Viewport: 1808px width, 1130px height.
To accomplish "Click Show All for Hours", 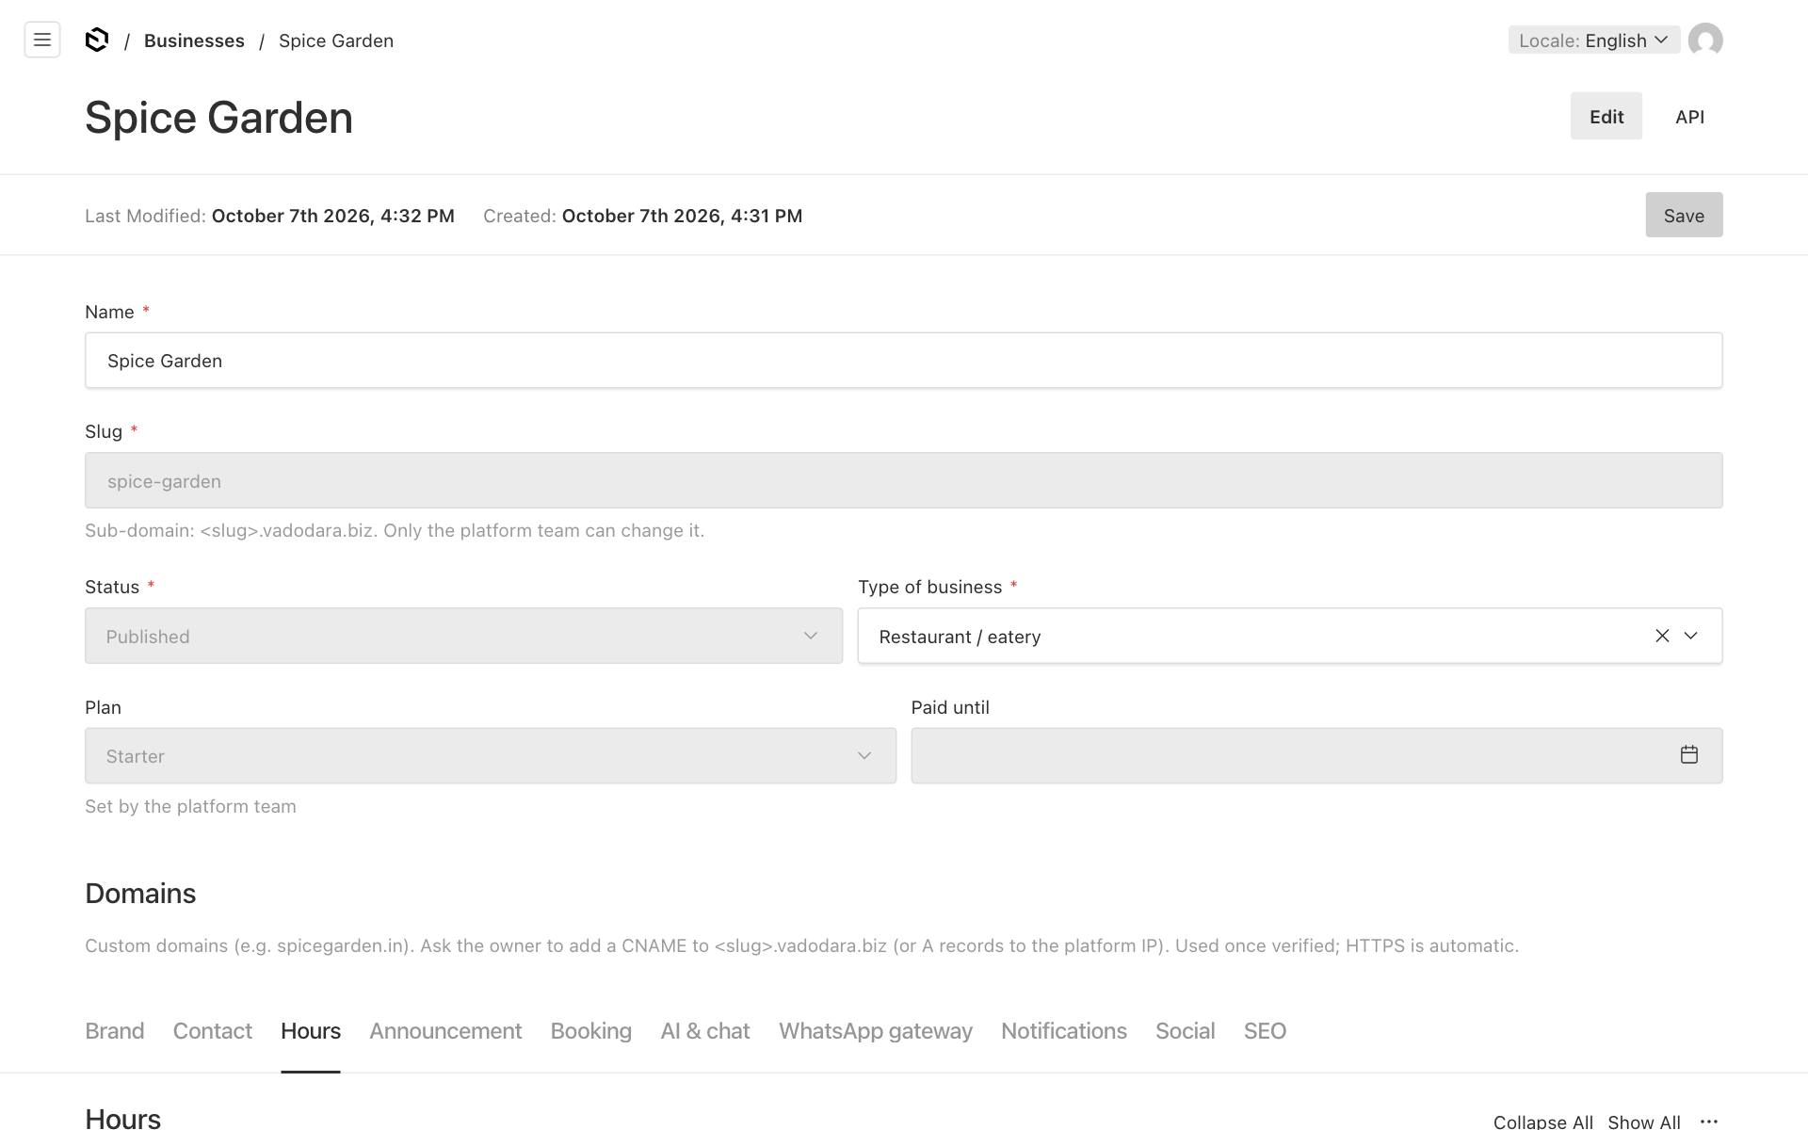I will (x=1644, y=1122).
